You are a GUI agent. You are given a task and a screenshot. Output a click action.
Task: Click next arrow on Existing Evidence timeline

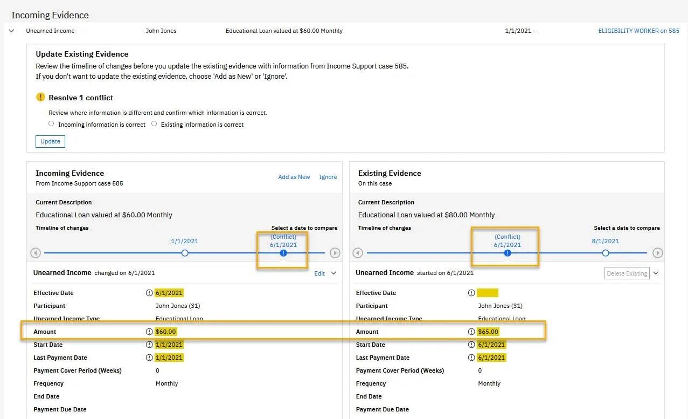[x=657, y=253]
